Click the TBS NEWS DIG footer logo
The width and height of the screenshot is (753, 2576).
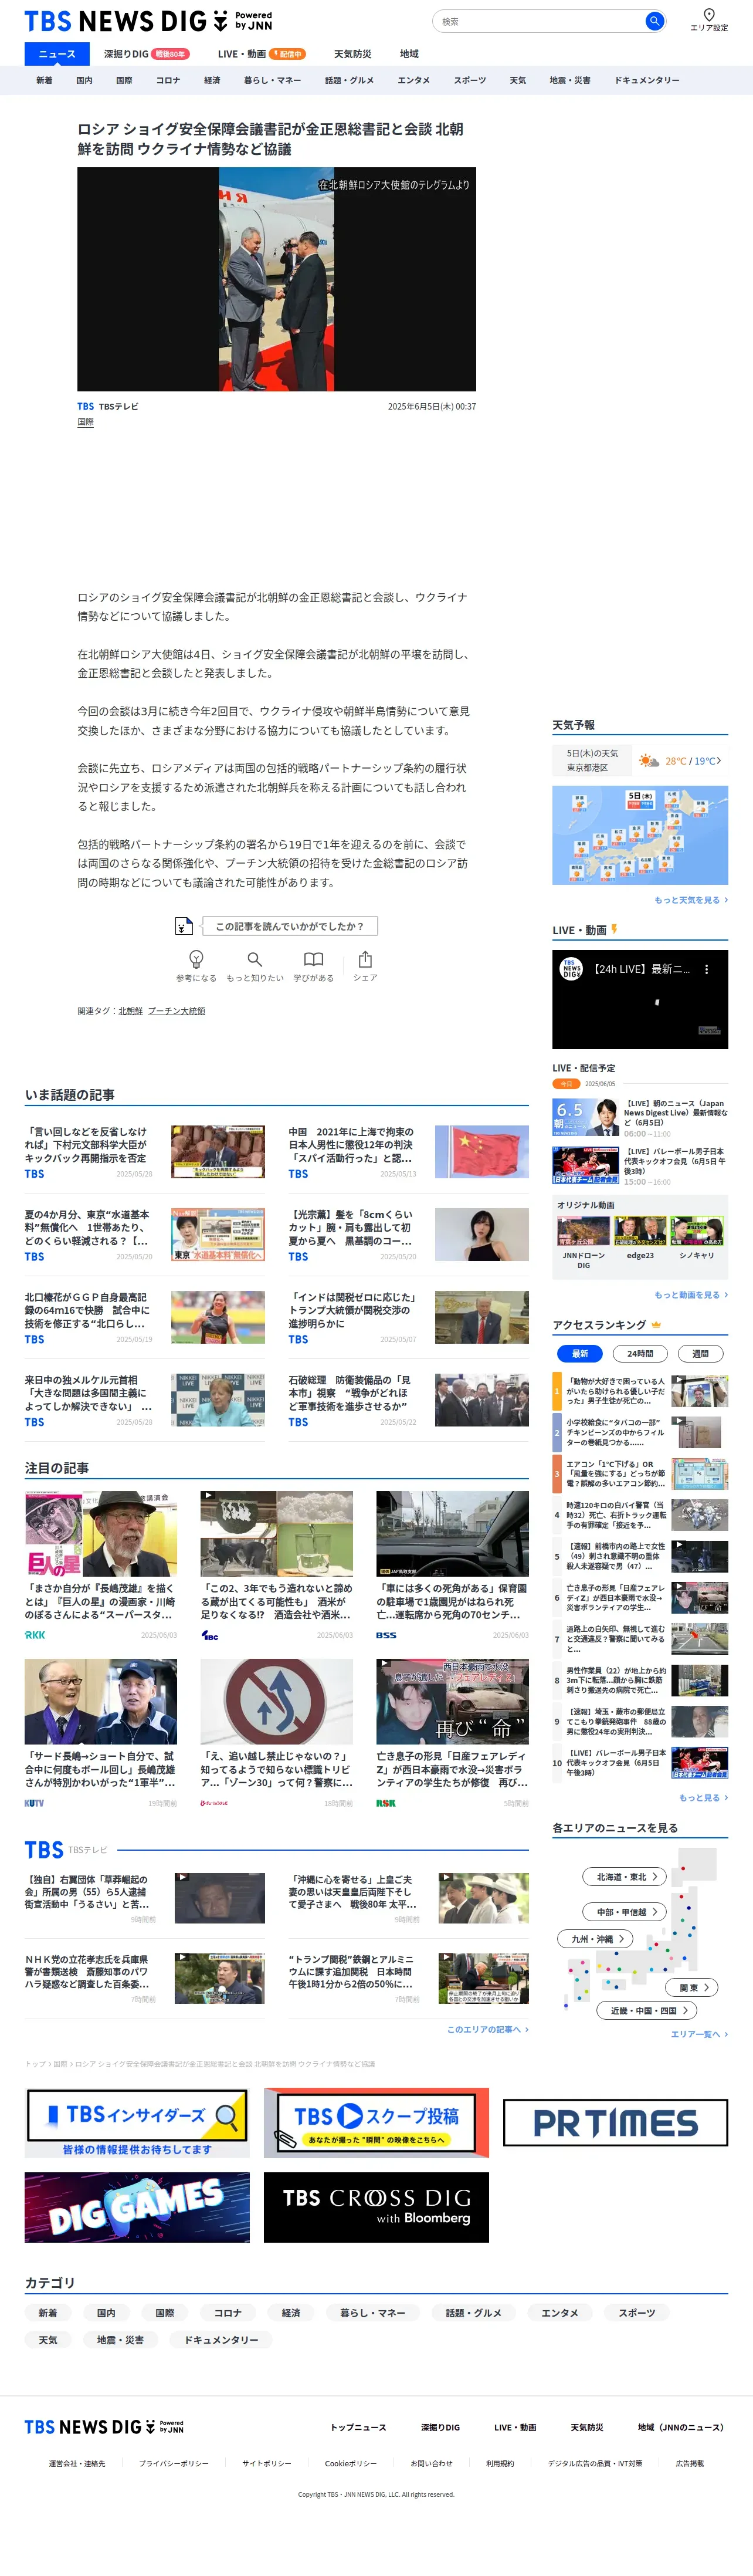[103, 2427]
